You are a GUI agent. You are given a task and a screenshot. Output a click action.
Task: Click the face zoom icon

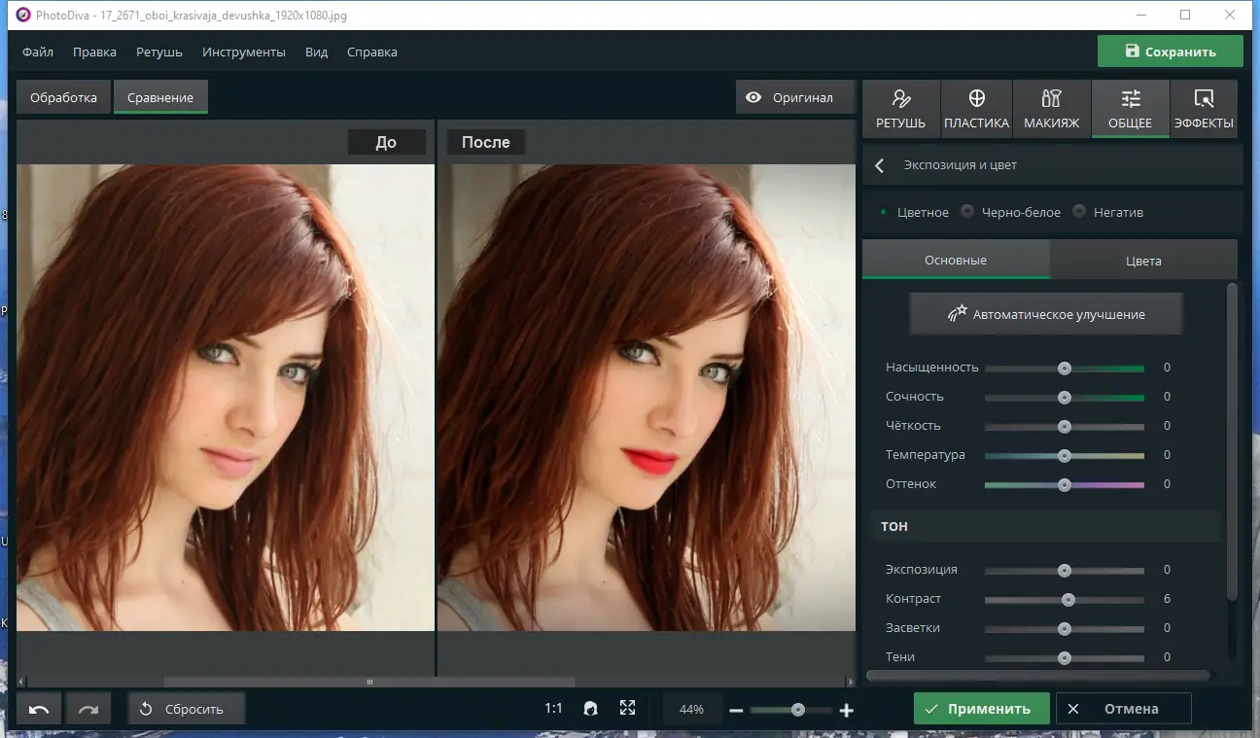[x=590, y=709]
